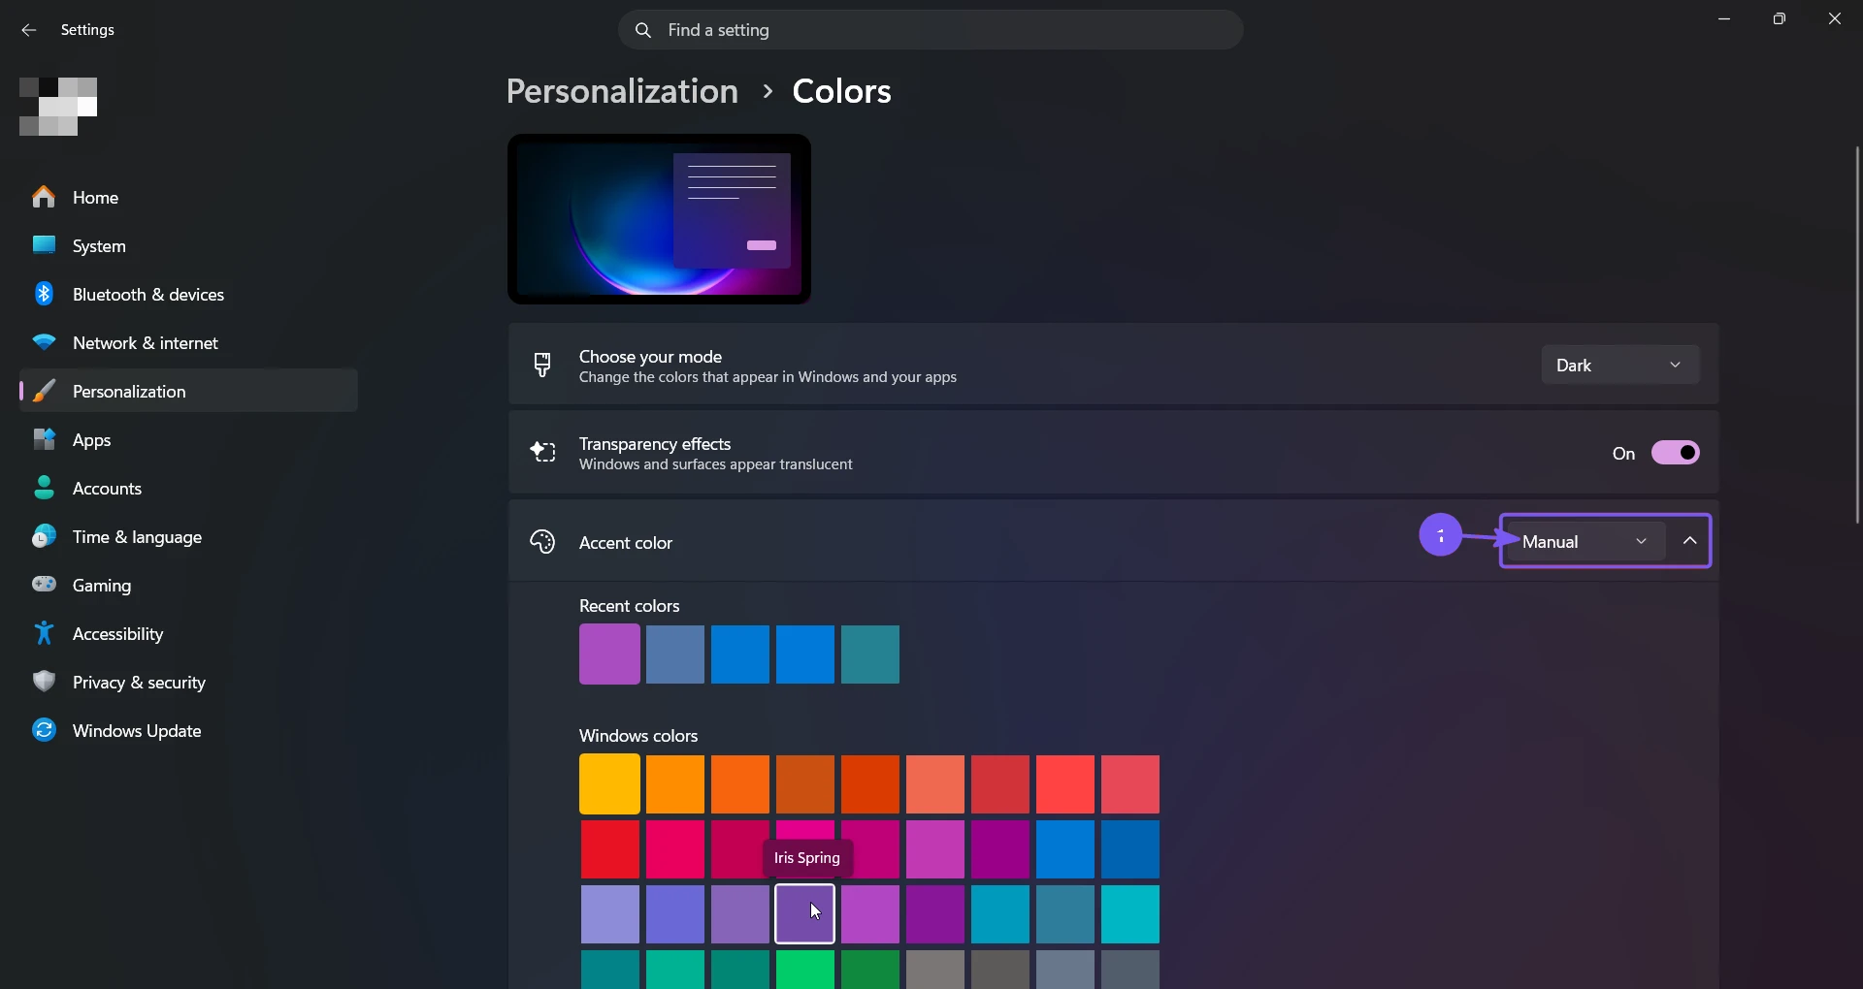Open Time & language settings
Image resolution: width=1863 pixels, height=989 pixels.
[x=188, y=536]
